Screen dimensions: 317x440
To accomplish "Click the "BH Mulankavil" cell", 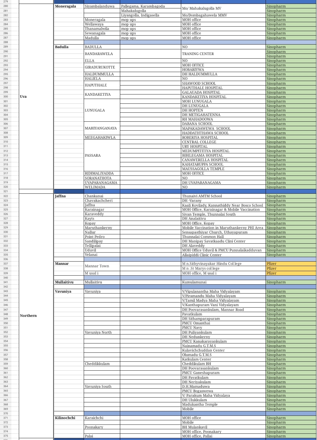I will tap(223, 427).
